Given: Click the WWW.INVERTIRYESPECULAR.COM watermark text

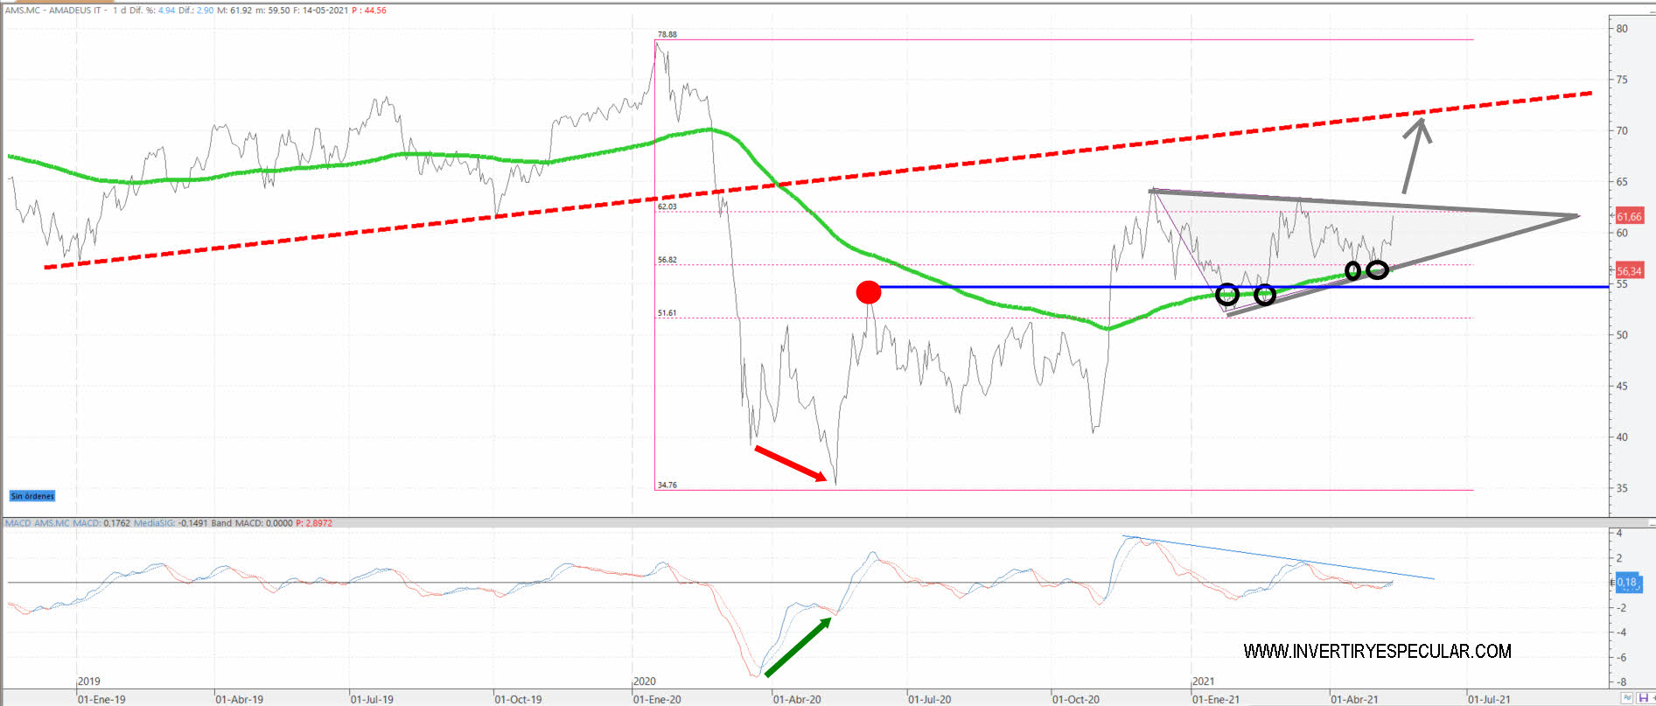Looking at the screenshot, I should tap(1377, 651).
